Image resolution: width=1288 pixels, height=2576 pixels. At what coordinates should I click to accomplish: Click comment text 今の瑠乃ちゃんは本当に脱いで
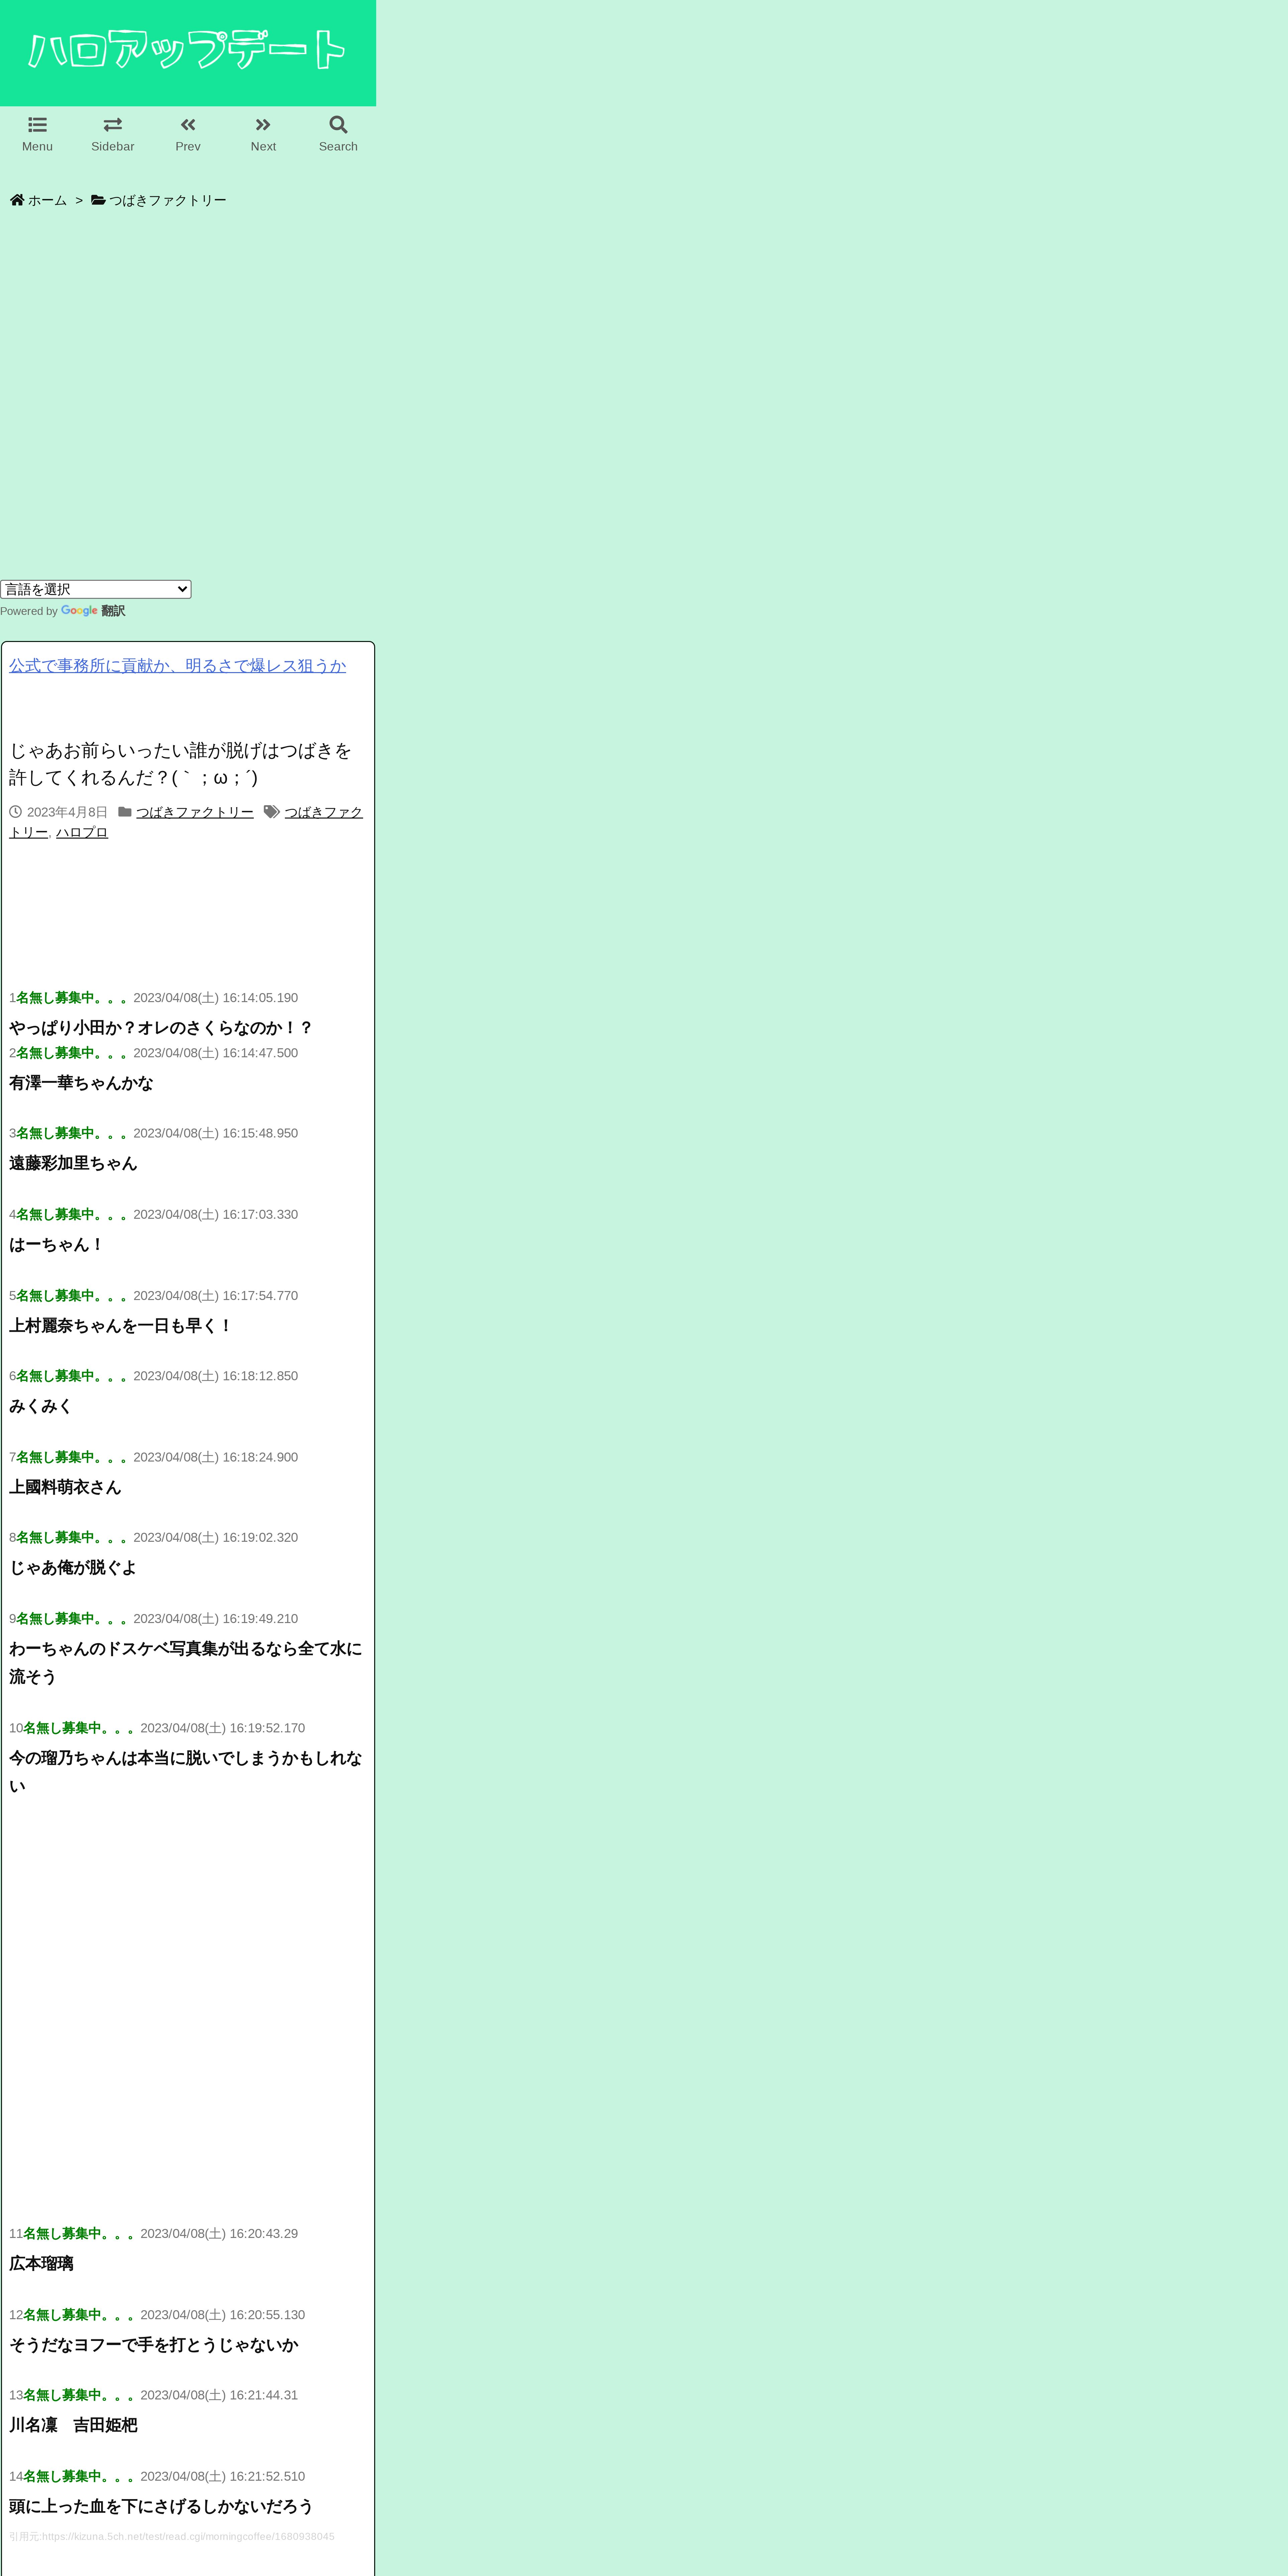pyautogui.click(x=186, y=1772)
